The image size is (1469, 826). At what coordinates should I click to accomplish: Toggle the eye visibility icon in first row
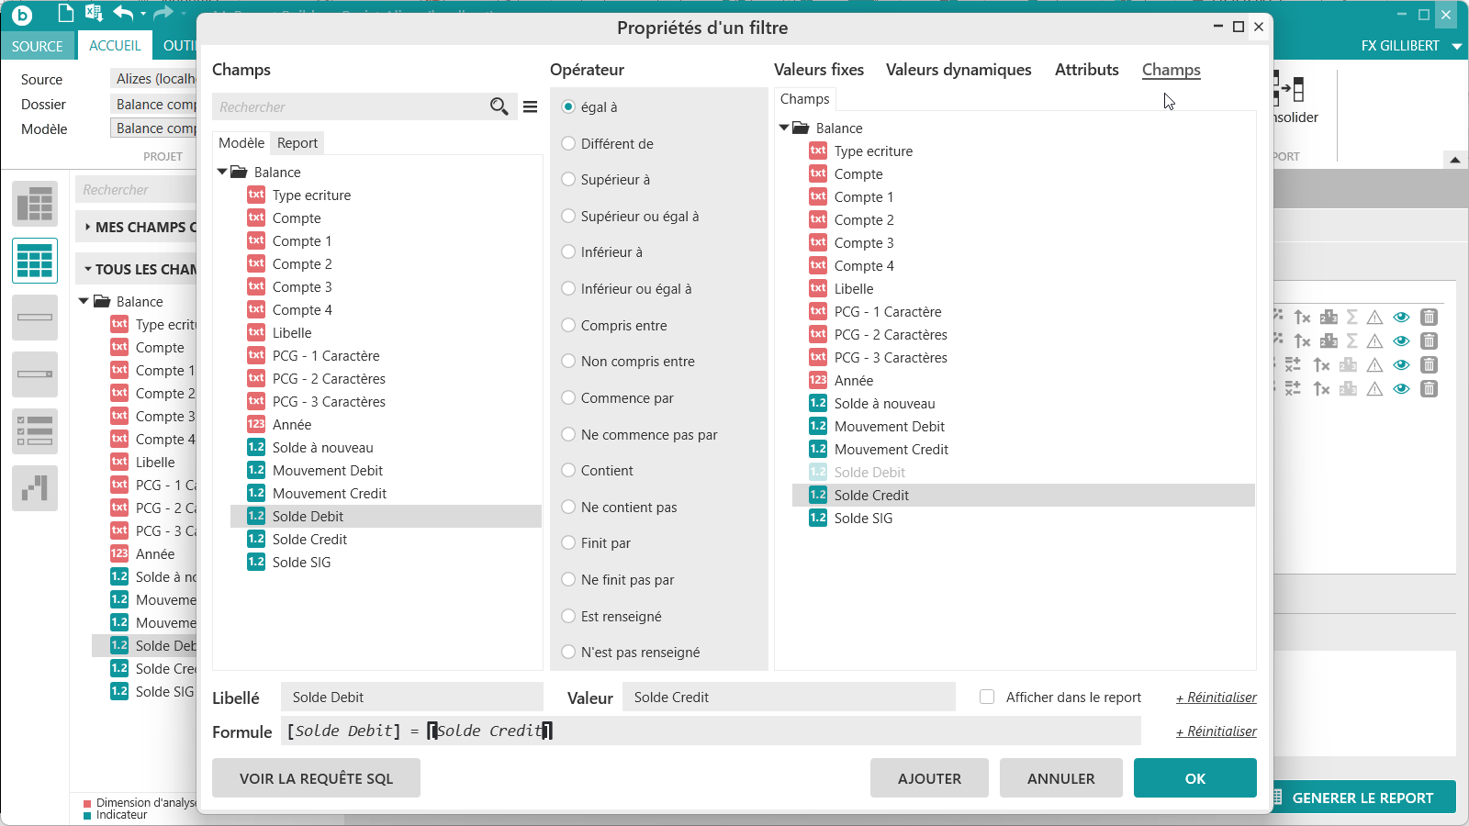1401,318
